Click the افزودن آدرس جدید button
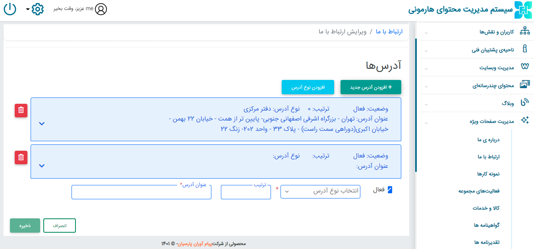 371,87
